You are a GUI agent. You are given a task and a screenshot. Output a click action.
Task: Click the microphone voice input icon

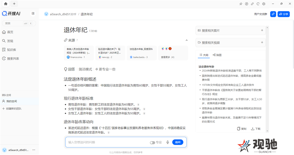(x=168, y=142)
